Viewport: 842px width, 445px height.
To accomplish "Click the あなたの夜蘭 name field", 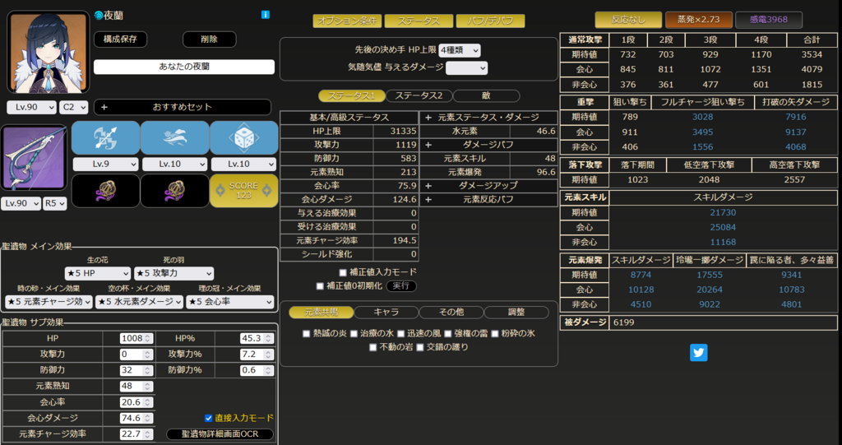I will pos(183,67).
